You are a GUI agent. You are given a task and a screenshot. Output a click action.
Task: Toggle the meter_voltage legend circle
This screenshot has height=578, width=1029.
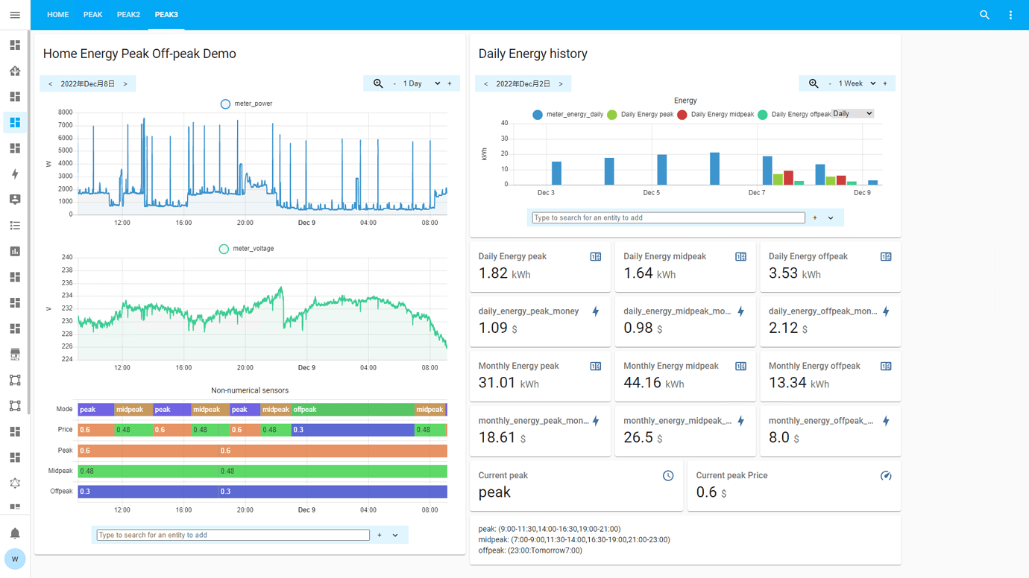(x=223, y=249)
